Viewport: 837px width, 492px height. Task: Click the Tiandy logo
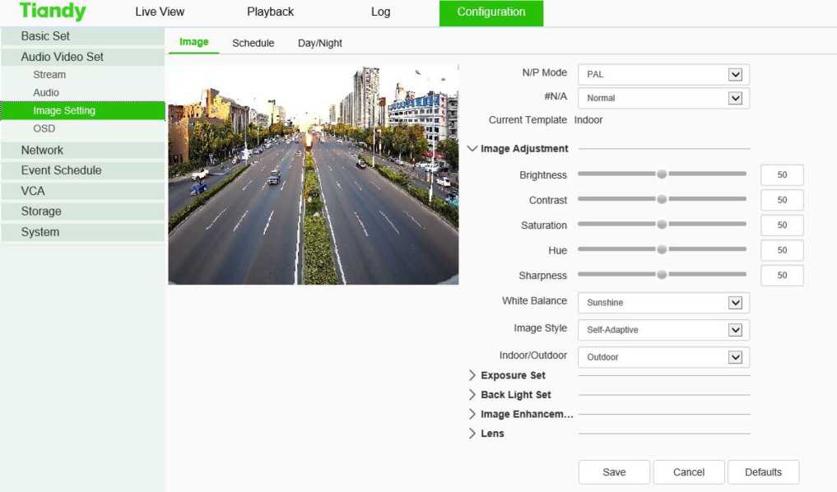53,12
